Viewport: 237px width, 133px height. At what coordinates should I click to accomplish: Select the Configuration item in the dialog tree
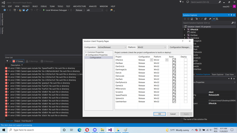[96, 58]
